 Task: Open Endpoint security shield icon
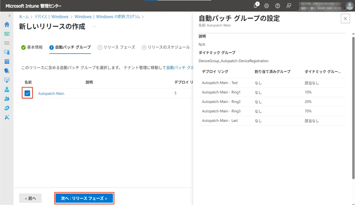[x=7, y=71]
